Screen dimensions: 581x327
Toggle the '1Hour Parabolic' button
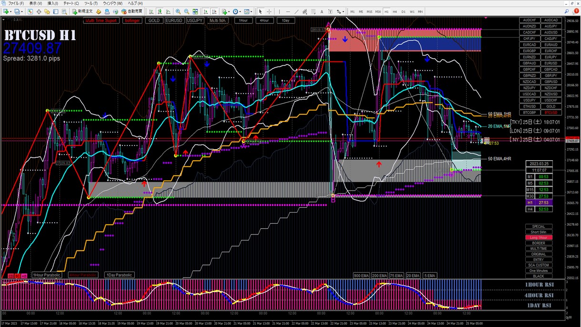(47, 275)
